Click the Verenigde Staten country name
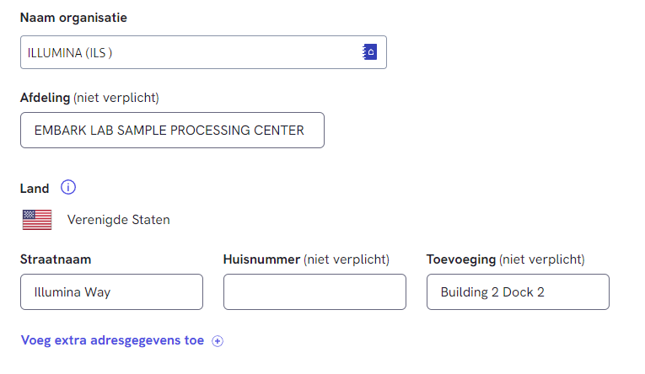This screenshot has width=645, height=374. click(x=119, y=220)
